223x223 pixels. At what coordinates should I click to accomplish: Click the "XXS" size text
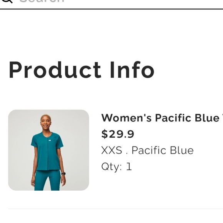point(111,150)
